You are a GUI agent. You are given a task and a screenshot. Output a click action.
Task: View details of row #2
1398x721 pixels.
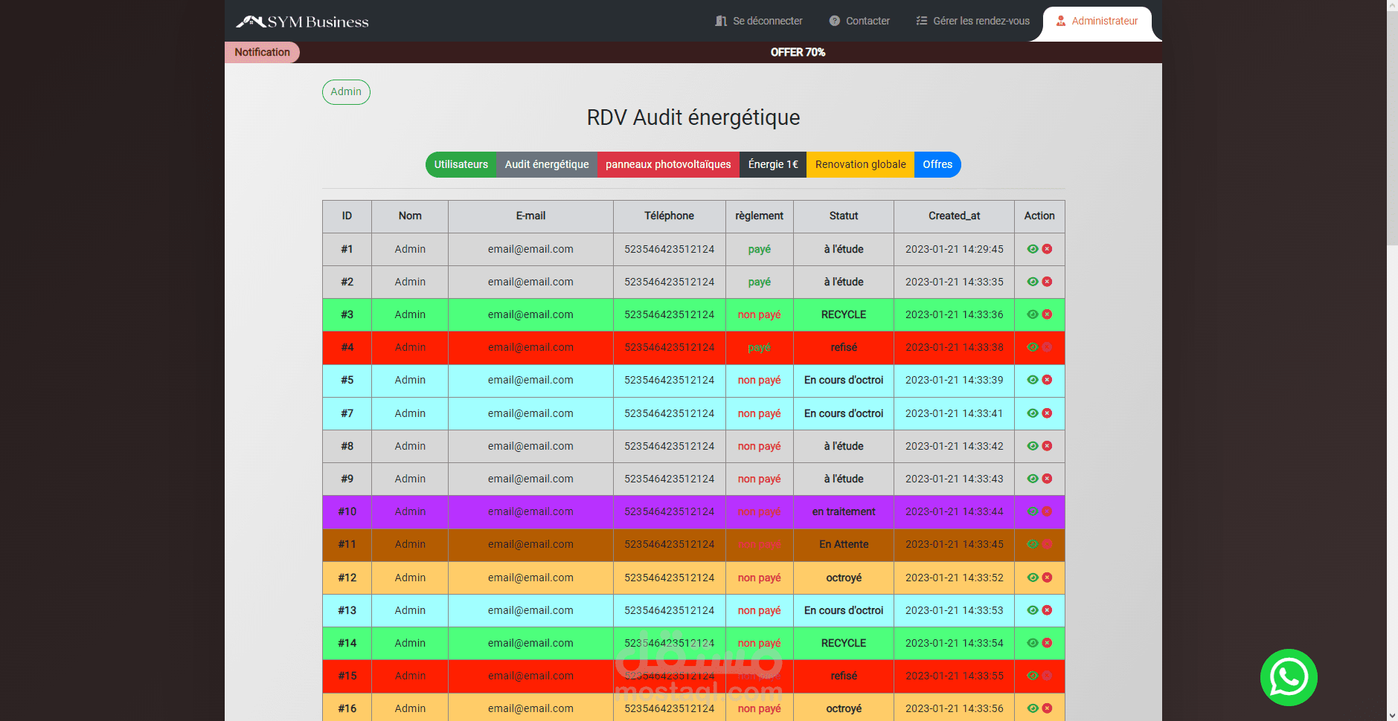(x=1033, y=282)
